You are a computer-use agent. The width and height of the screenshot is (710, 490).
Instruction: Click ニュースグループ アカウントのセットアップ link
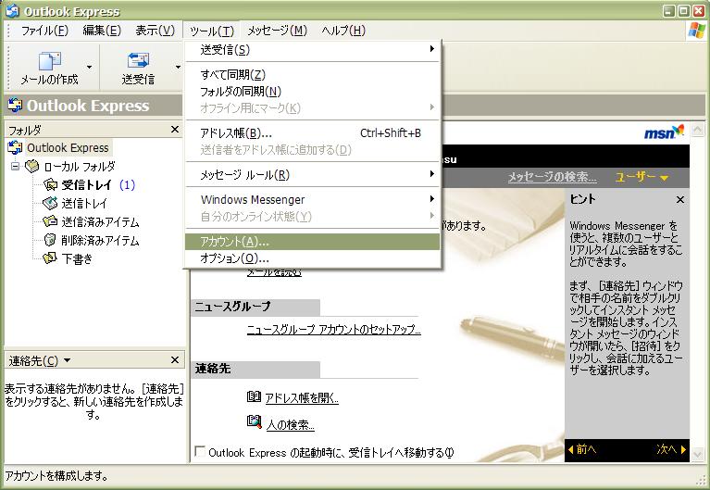tap(334, 330)
